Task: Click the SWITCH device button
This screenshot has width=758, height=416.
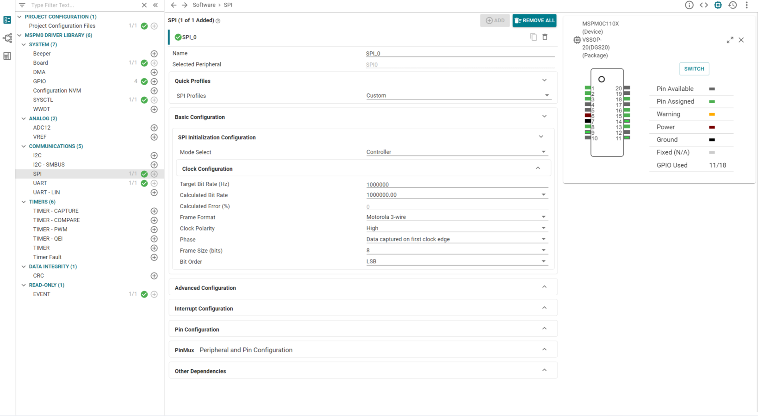Action: pos(694,69)
